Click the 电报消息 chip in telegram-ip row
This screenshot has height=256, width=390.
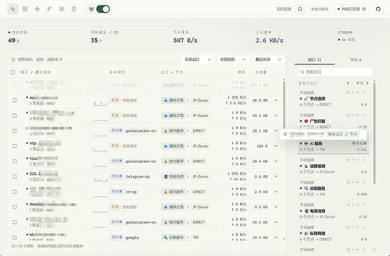(174, 177)
